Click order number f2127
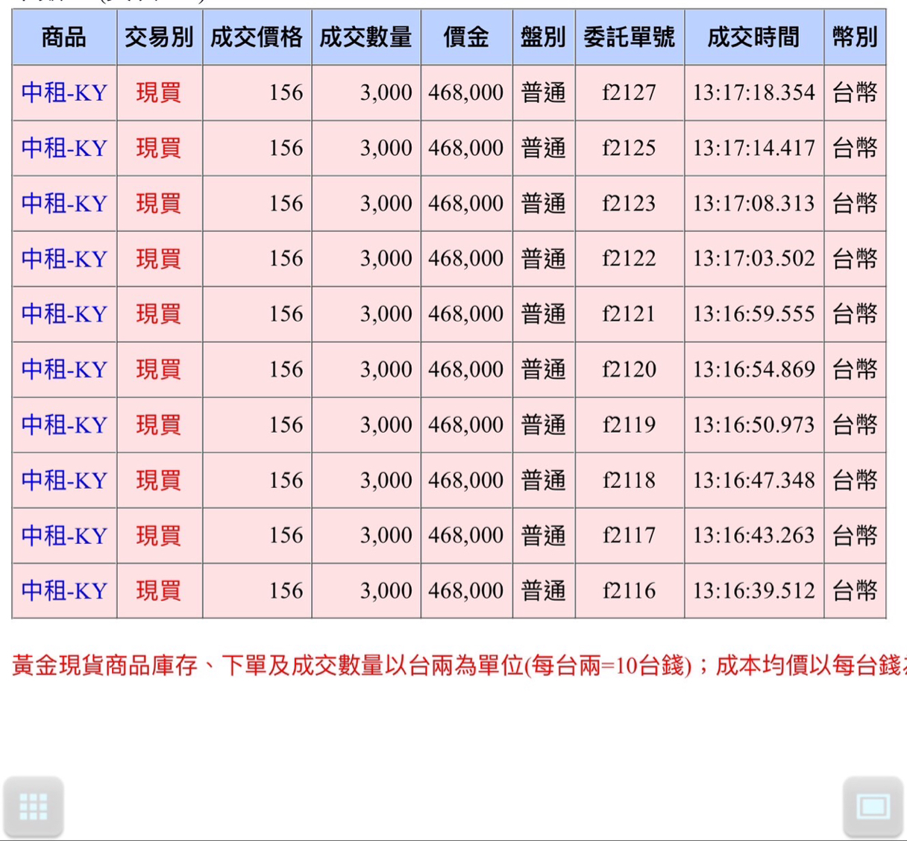 click(630, 93)
